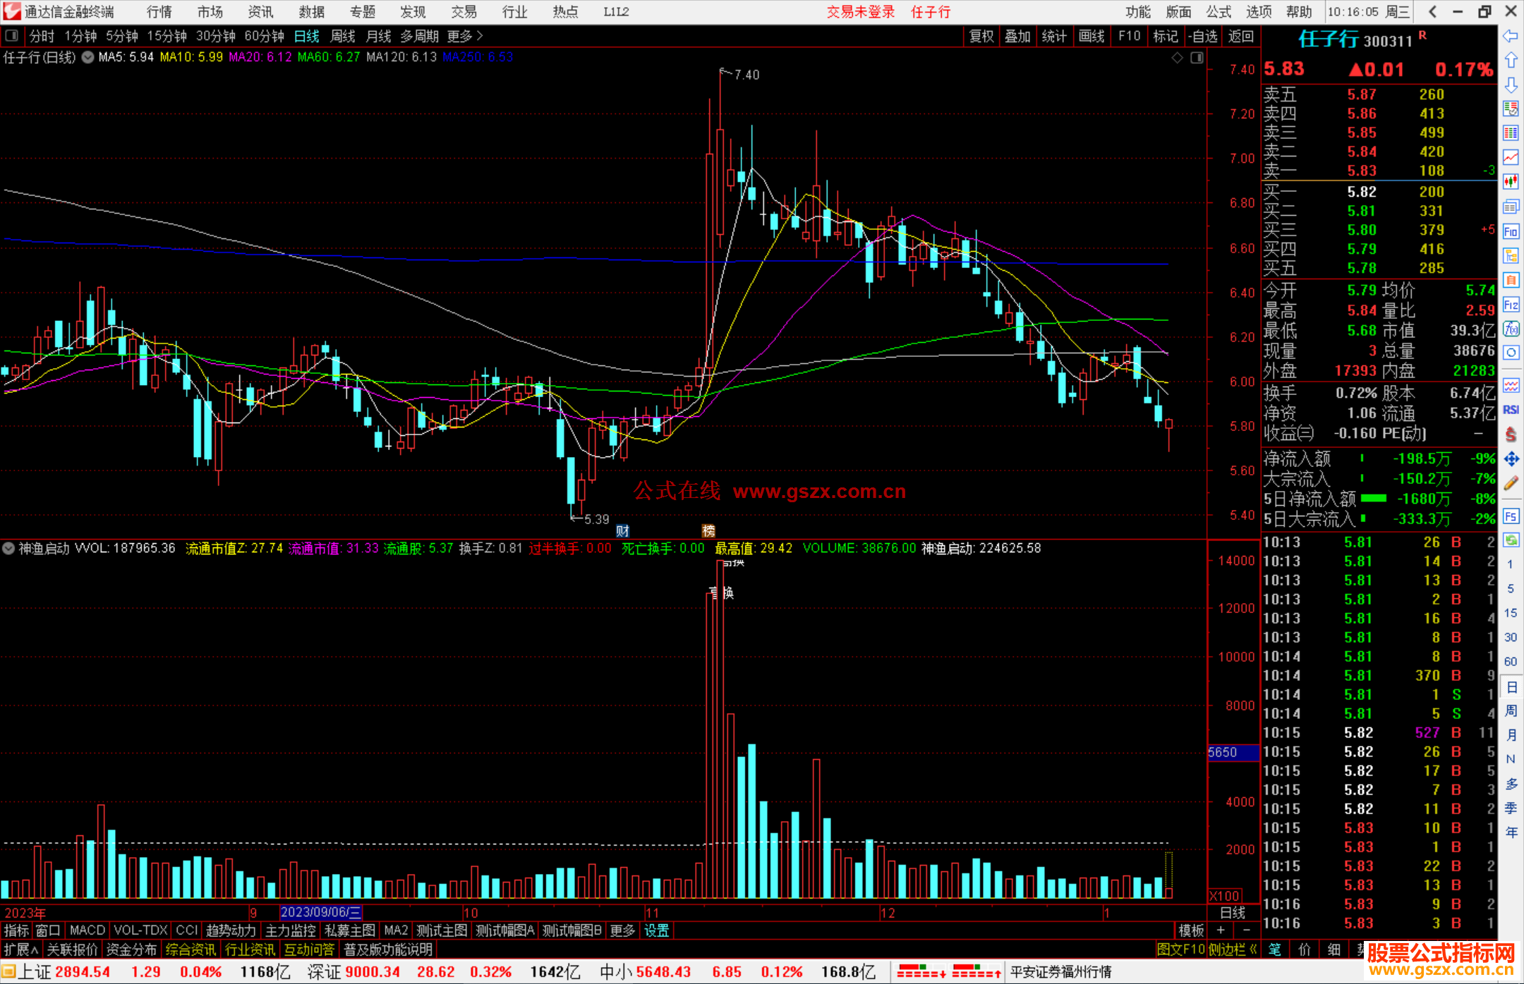
Task: Toggle the panel layout icon beside 分时
Action: pos(12,36)
